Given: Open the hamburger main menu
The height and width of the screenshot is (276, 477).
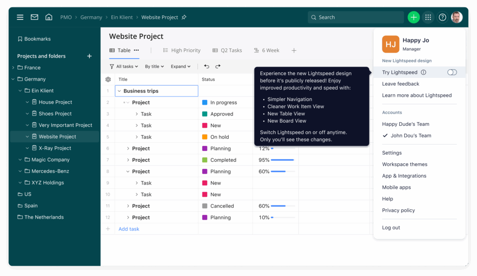Looking at the screenshot, I should click(20, 17).
